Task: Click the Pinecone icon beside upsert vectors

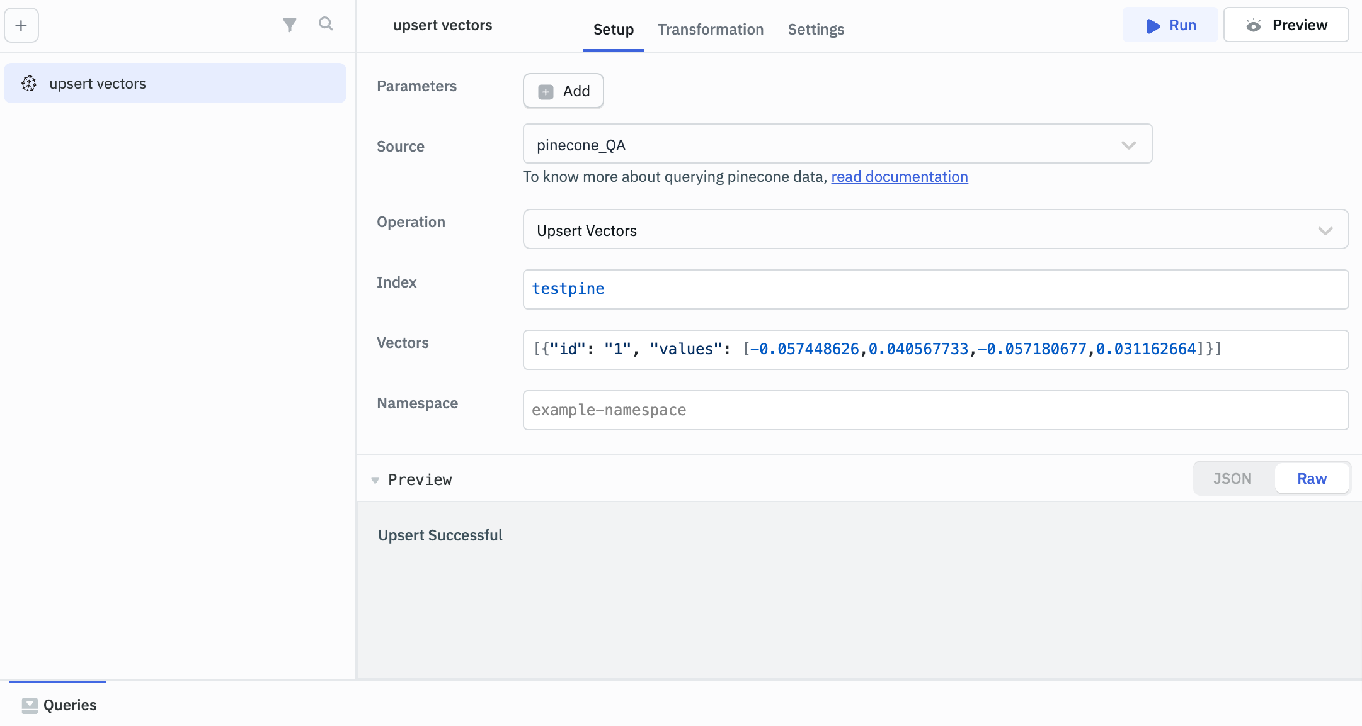Action: point(29,83)
